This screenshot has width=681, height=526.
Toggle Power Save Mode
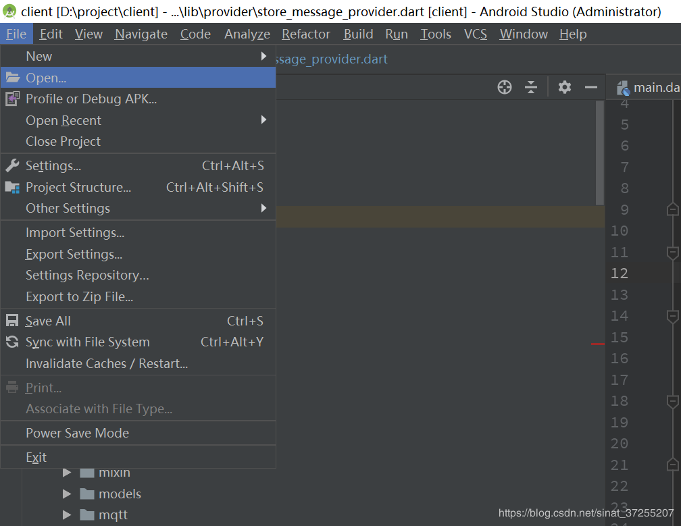click(x=138, y=433)
